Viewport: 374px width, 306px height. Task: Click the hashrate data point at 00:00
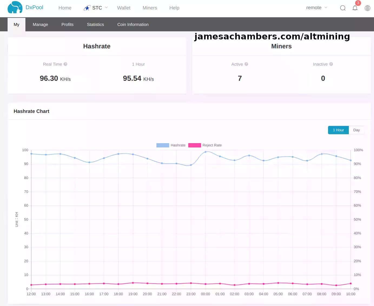tap(206, 152)
